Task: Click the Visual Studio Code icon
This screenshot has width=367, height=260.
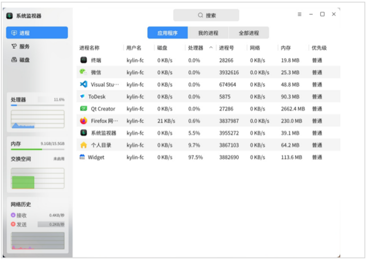Action: [x=84, y=85]
